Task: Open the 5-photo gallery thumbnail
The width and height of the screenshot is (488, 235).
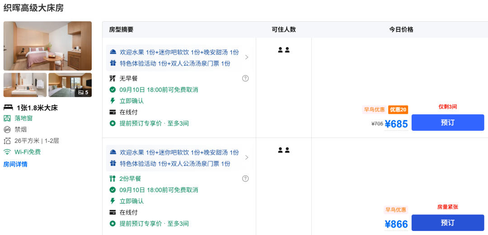Action: point(70,85)
